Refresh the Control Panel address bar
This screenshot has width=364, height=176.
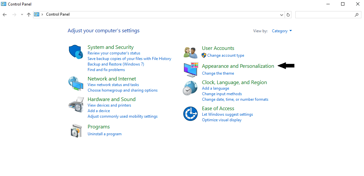point(288,15)
